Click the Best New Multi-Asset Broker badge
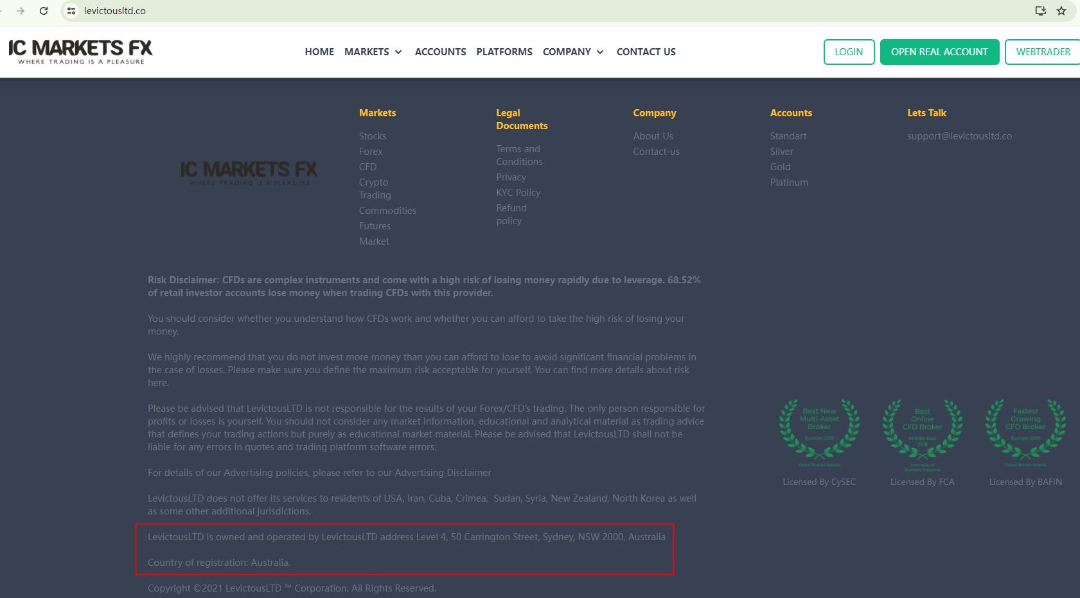Screen dimensions: 1080x598 (x=819, y=432)
